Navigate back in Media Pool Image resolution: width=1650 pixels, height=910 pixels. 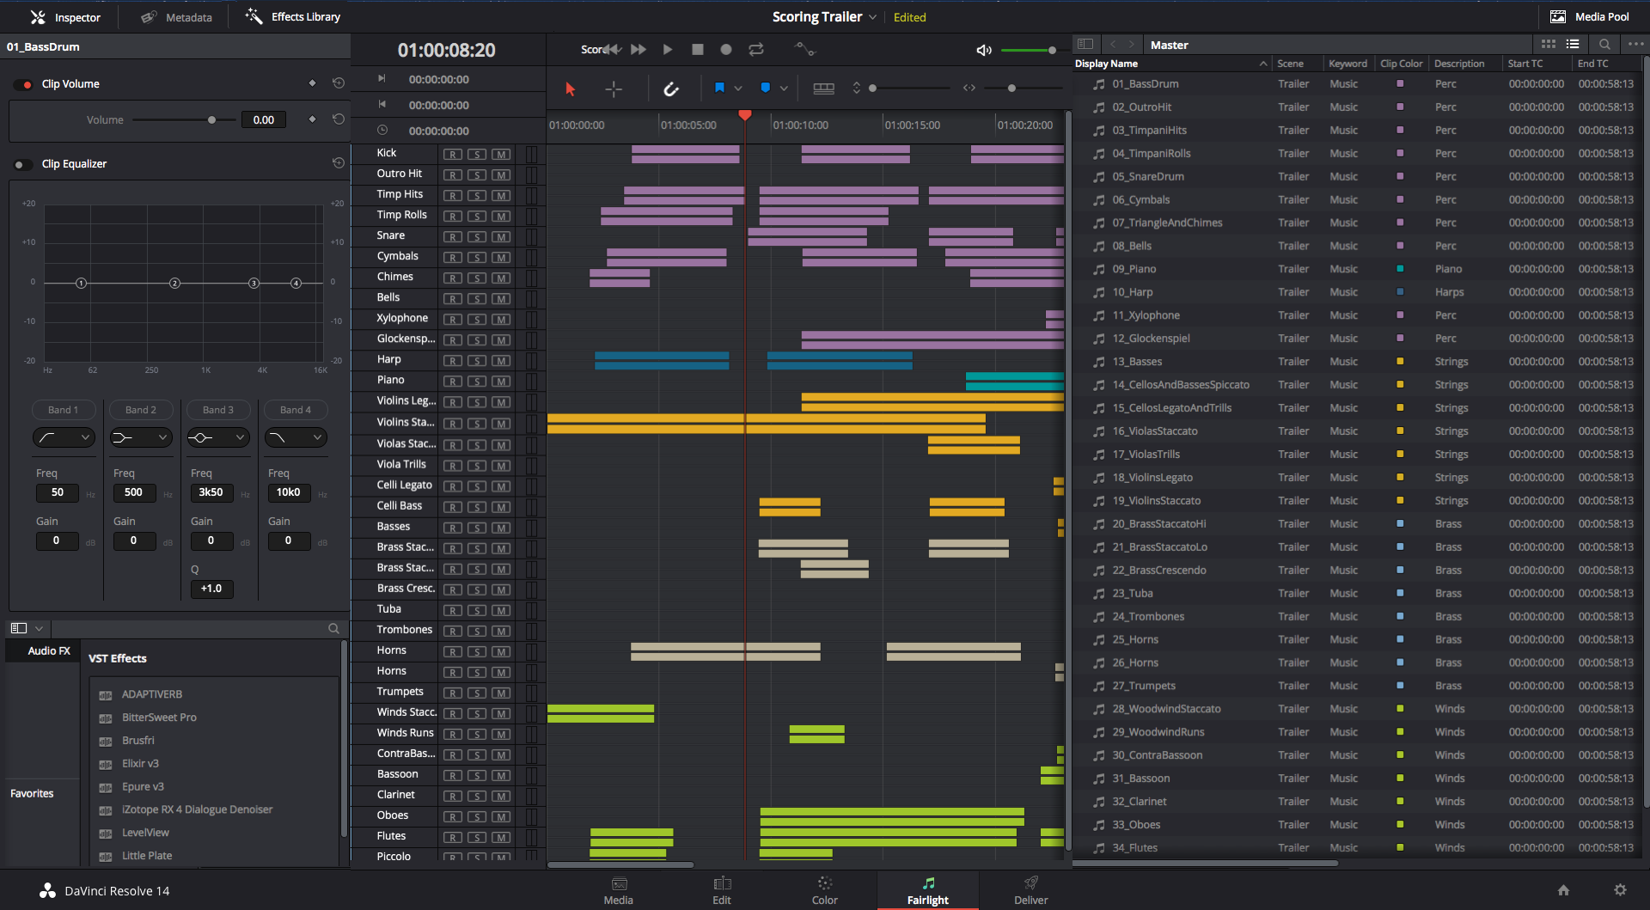(x=1113, y=44)
